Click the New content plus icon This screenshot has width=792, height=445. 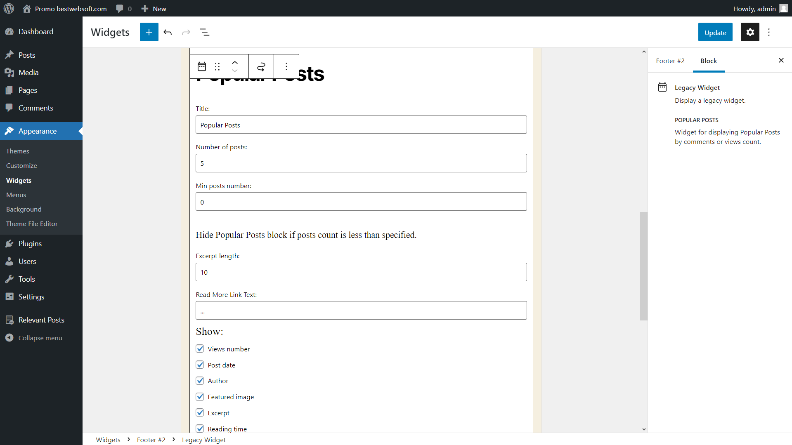click(145, 9)
